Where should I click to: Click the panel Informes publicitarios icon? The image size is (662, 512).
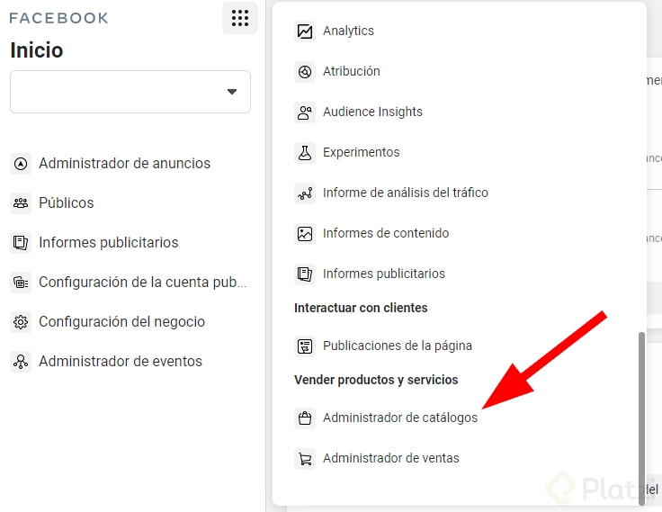click(x=305, y=274)
